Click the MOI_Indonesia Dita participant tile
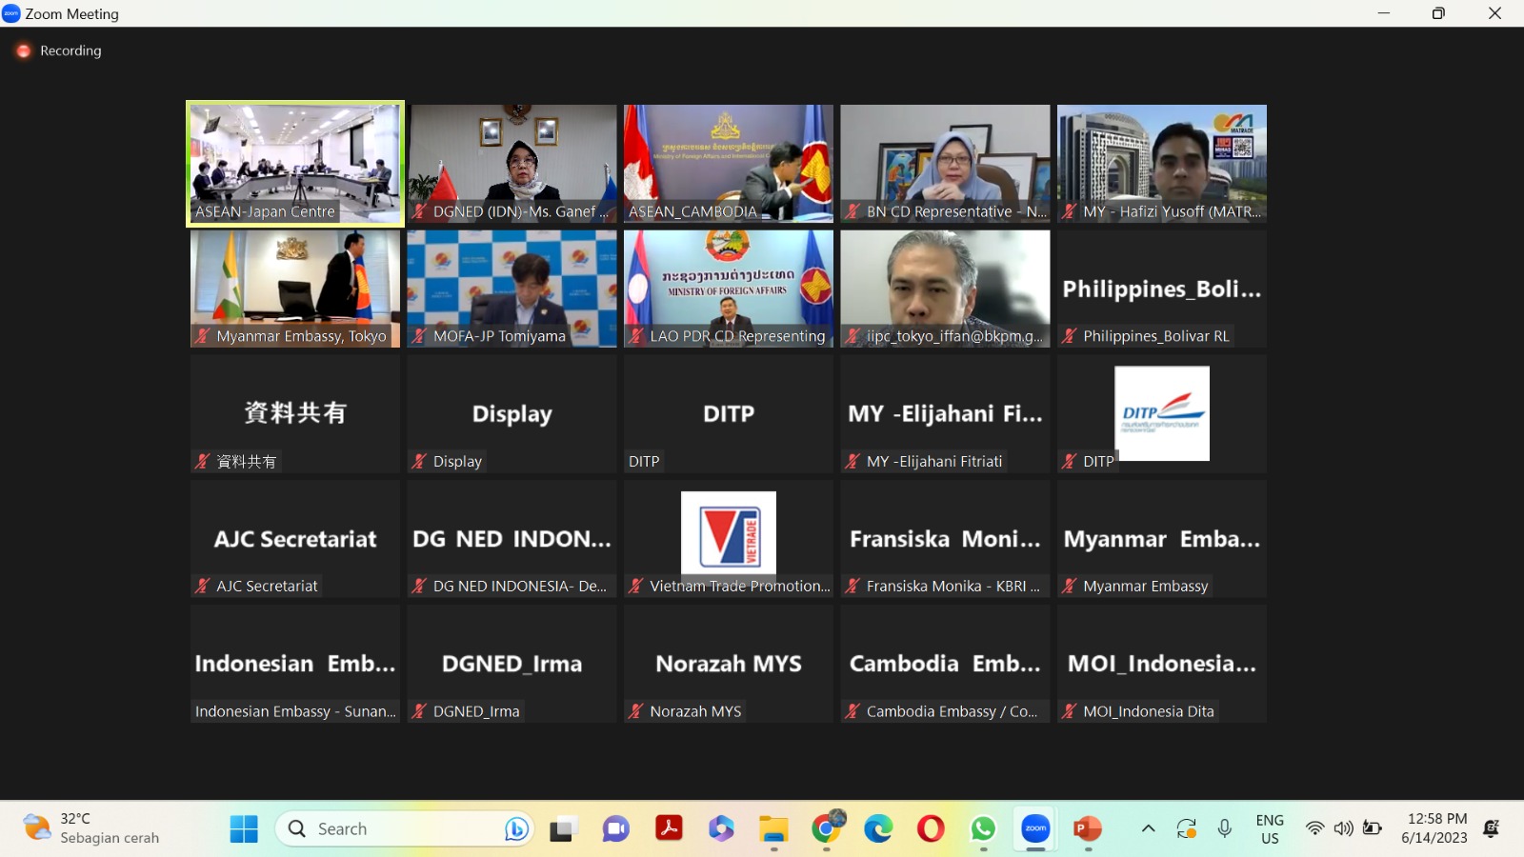The width and height of the screenshot is (1524, 857). (1162, 664)
